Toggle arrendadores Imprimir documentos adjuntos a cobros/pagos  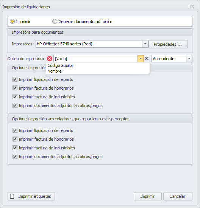click(x=15, y=157)
